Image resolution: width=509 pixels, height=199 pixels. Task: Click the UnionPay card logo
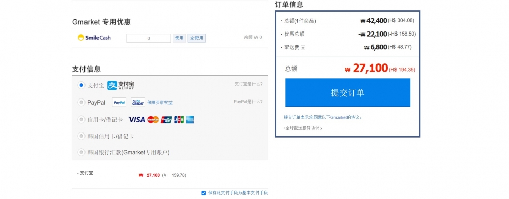click(166, 120)
